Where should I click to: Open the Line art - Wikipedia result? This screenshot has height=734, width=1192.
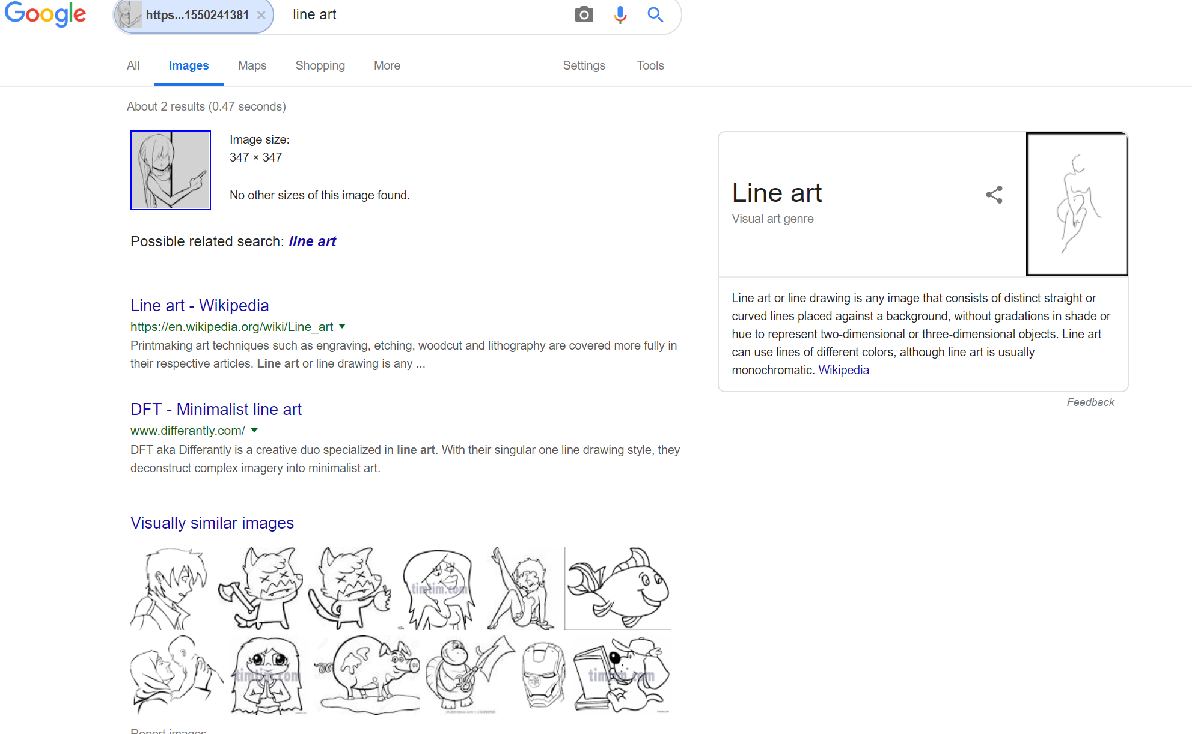pyautogui.click(x=200, y=305)
